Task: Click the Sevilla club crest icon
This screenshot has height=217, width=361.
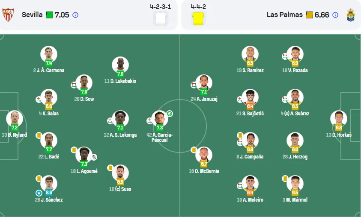Action: pyautogui.click(x=8, y=15)
